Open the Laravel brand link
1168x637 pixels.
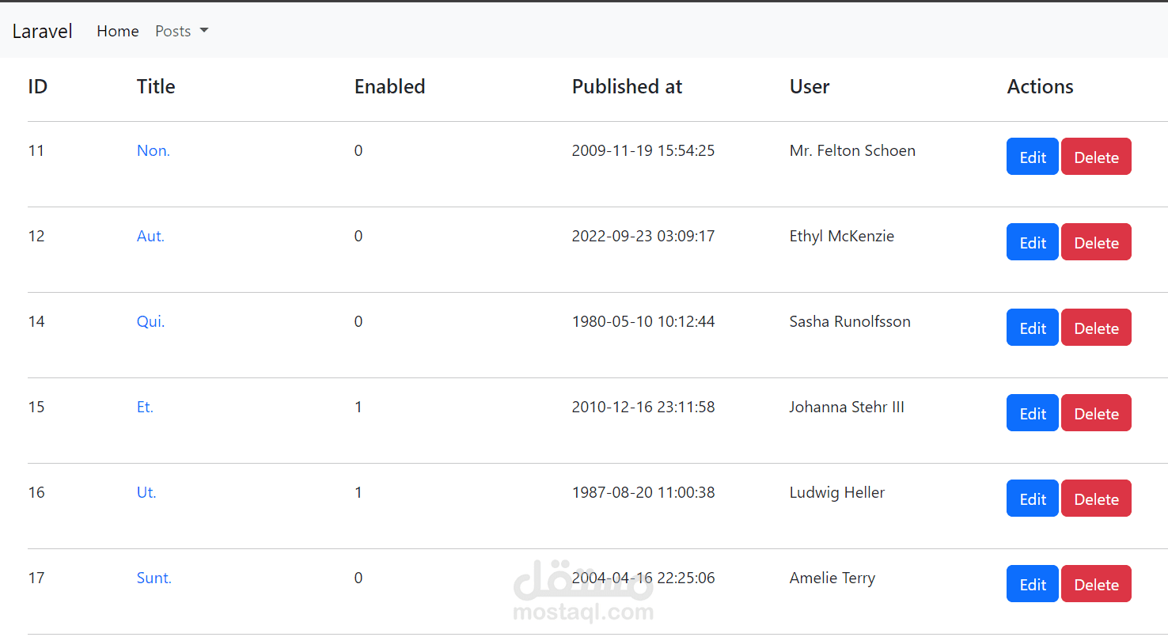coord(43,31)
